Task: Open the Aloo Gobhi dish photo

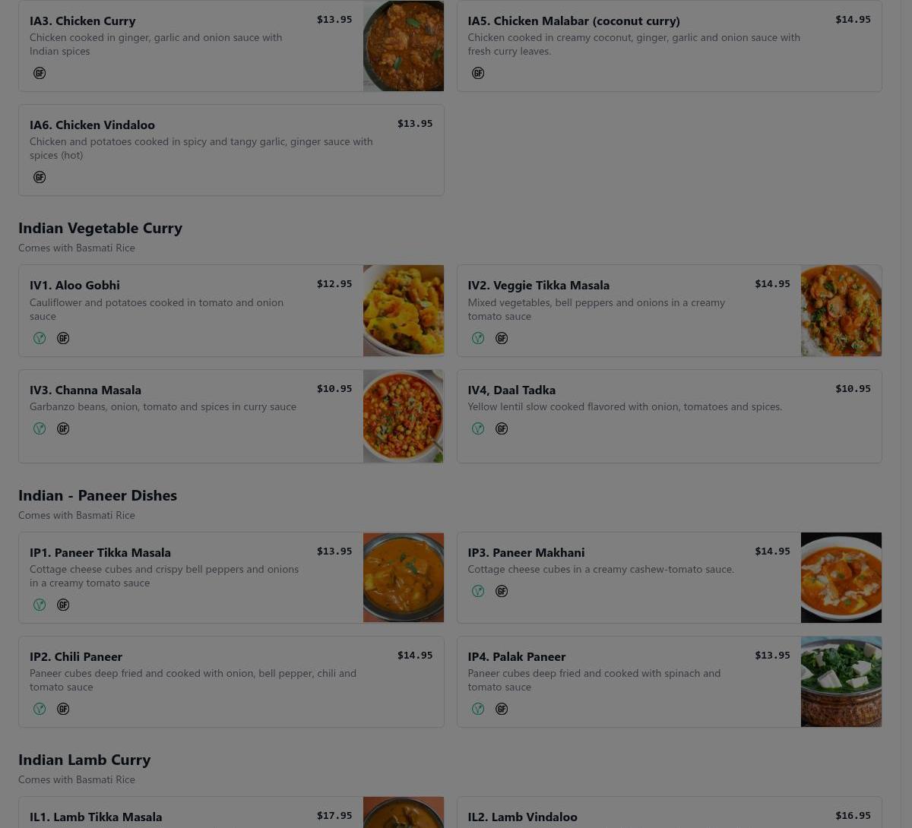Action: [x=404, y=311]
